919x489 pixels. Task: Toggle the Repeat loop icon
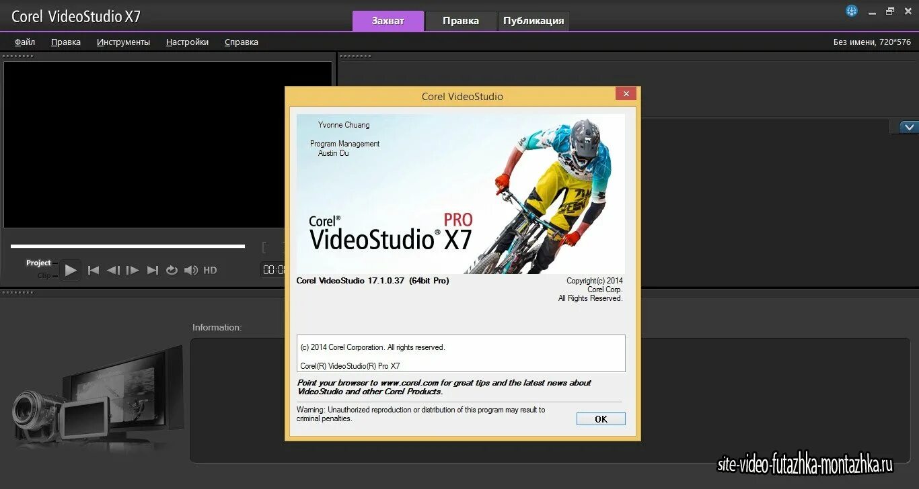coord(172,270)
